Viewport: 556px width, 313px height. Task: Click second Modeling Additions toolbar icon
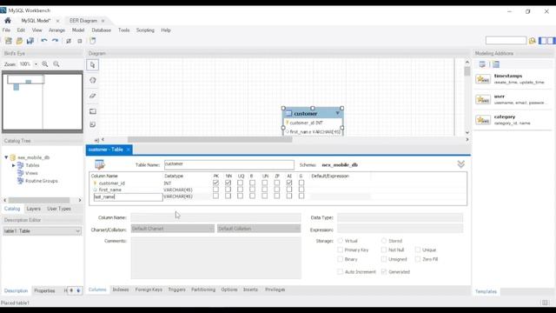[x=496, y=64]
